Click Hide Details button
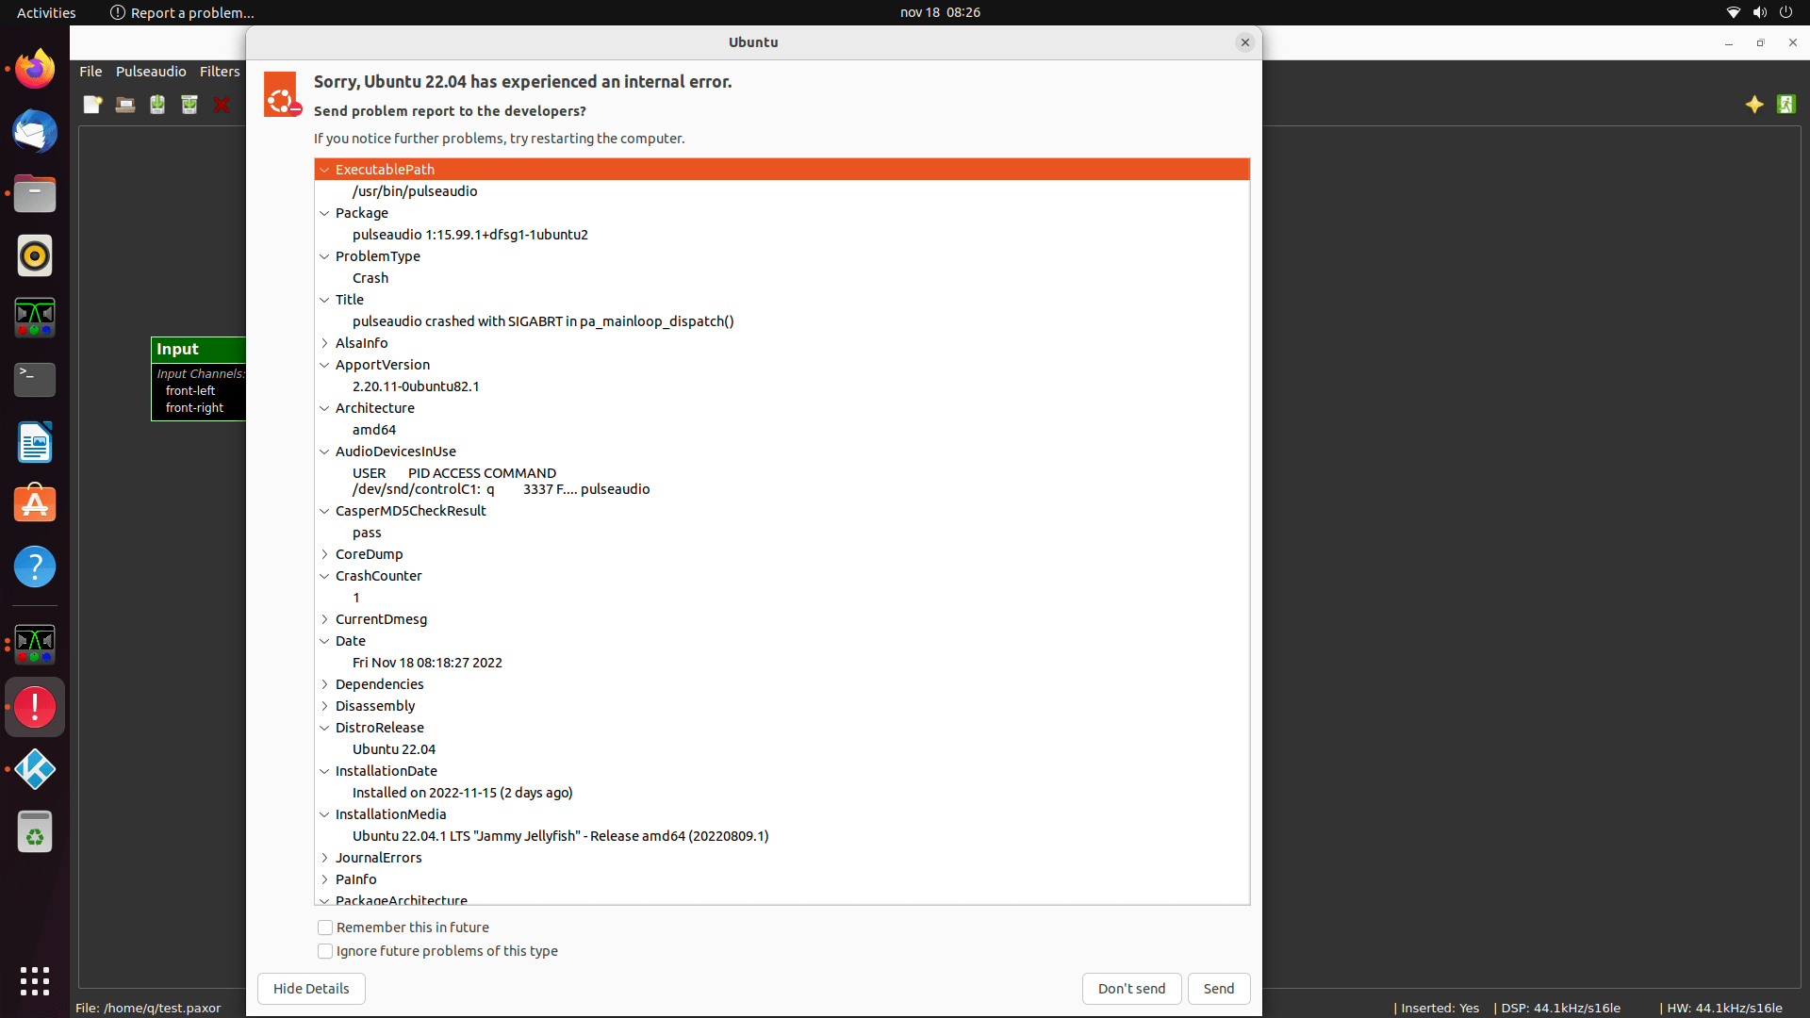 pos(311,989)
